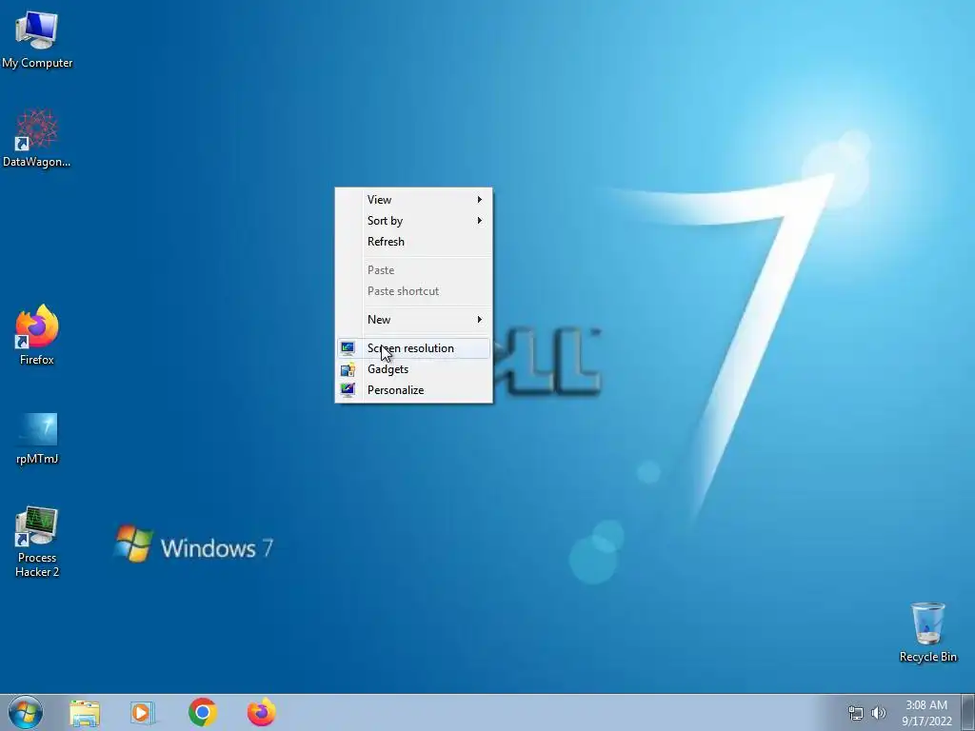The image size is (975, 731).
Task: Expand the Sort by submenu
Action: click(x=413, y=221)
